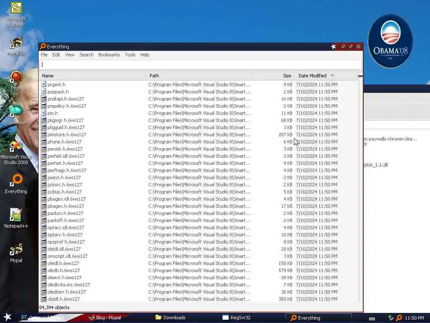Select the omscript.idl.6ws127 file row
The image size is (430, 323).
tap(199, 256)
